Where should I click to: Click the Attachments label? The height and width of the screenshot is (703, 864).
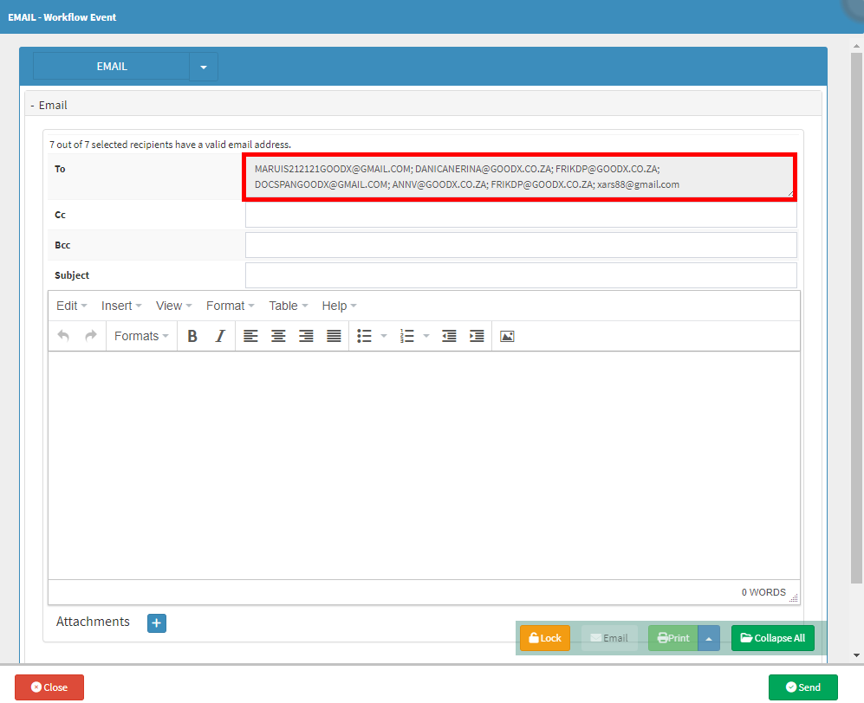point(93,622)
